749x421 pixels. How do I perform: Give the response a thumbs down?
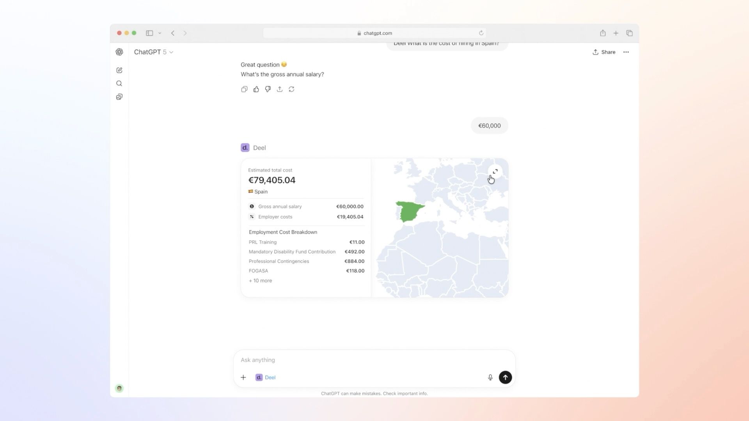coord(268,89)
